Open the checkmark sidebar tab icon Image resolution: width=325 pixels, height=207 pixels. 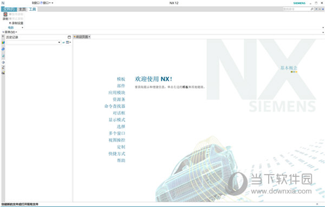click(3, 56)
